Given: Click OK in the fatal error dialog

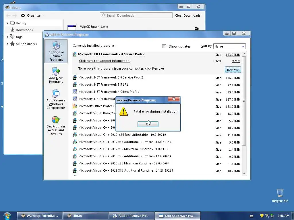Looking at the screenshot, I should coord(148,124).
